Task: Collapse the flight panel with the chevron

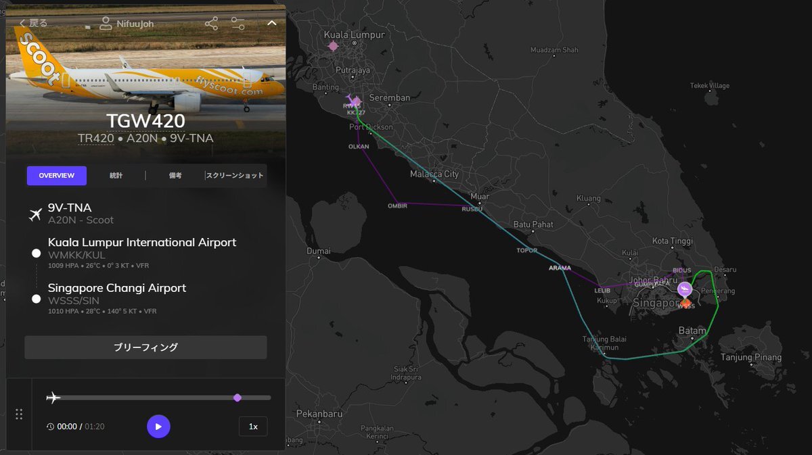Action: coord(272,23)
